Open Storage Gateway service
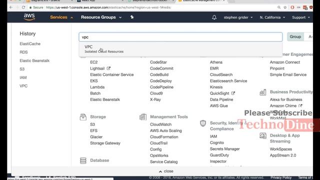This screenshot has width=320, height=180. pyautogui.click(x=105, y=143)
